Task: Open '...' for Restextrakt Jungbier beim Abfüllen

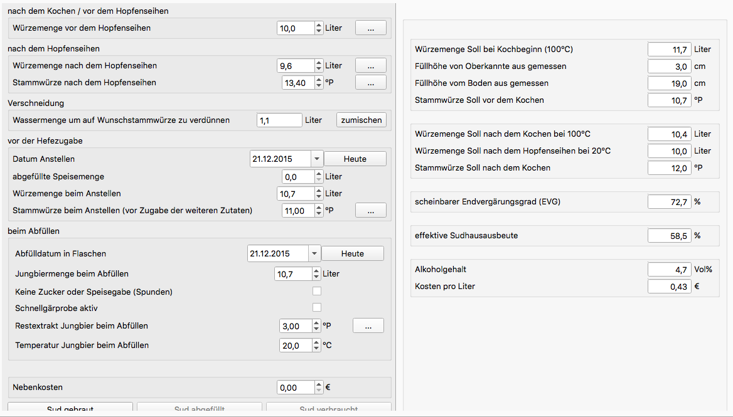Action: point(368,326)
